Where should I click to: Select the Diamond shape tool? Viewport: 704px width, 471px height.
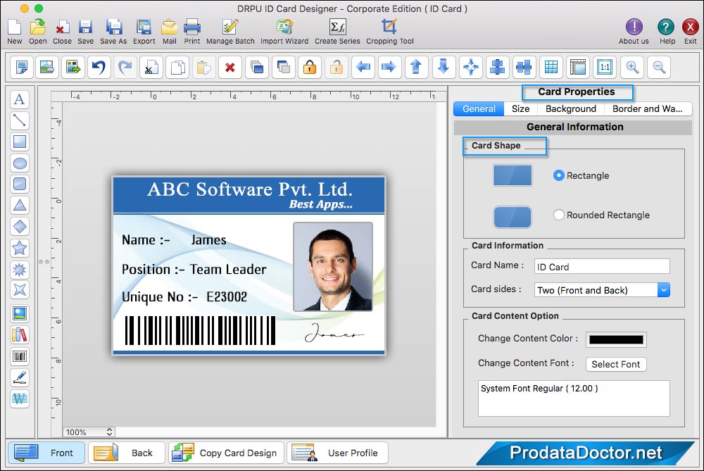click(19, 226)
